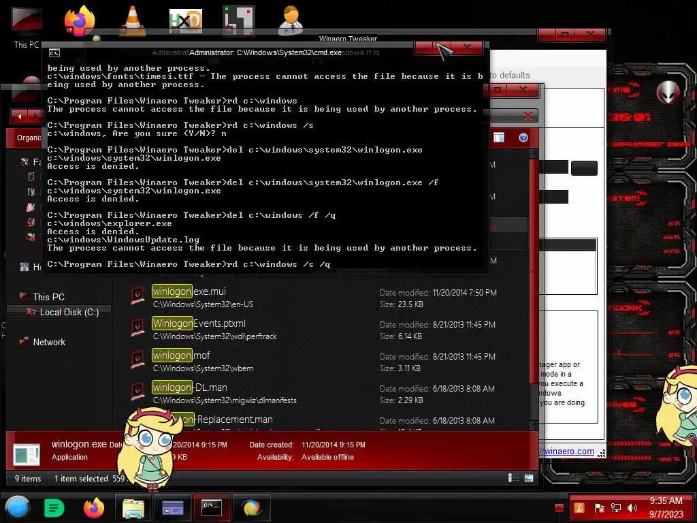This screenshot has width=697, height=523.
Task: Open the Organize menu in Explorer
Action: [28, 138]
